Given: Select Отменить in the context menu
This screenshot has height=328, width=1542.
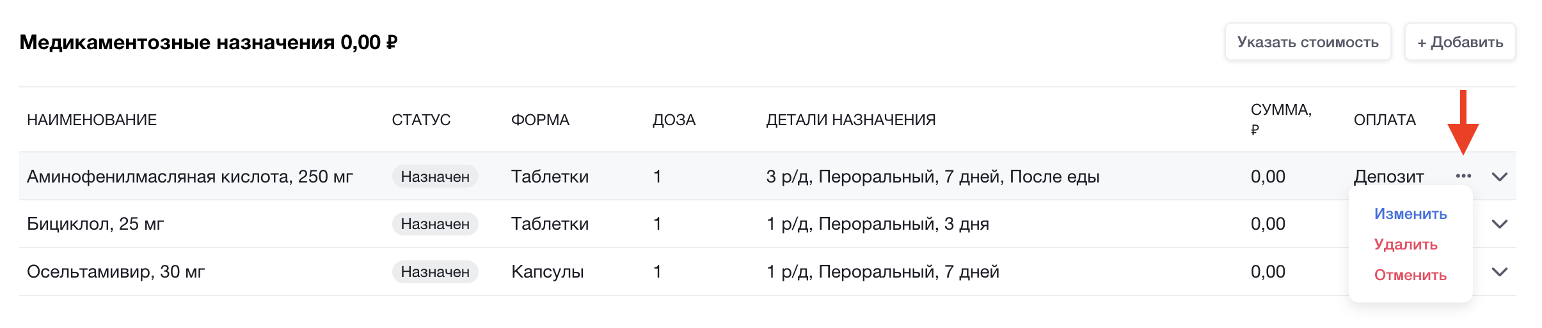Looking at the screenshot, I should click(x=1410, y=275).
